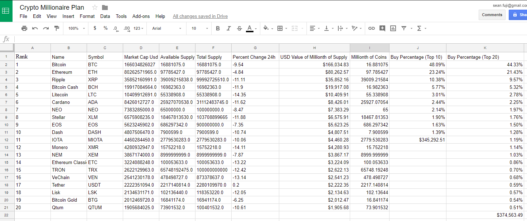Open the File menu
Image resolution: width=527 pixels, height=221 pixels.
pyautogui.click(x=24, y=16)
